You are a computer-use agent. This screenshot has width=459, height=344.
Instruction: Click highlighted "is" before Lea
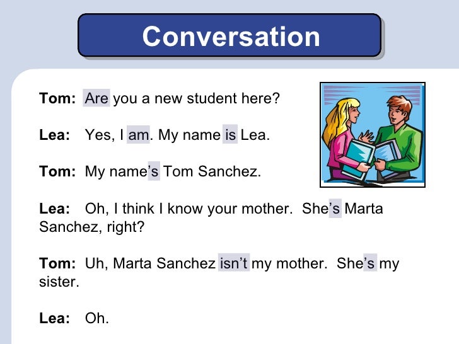pos(230,135)
